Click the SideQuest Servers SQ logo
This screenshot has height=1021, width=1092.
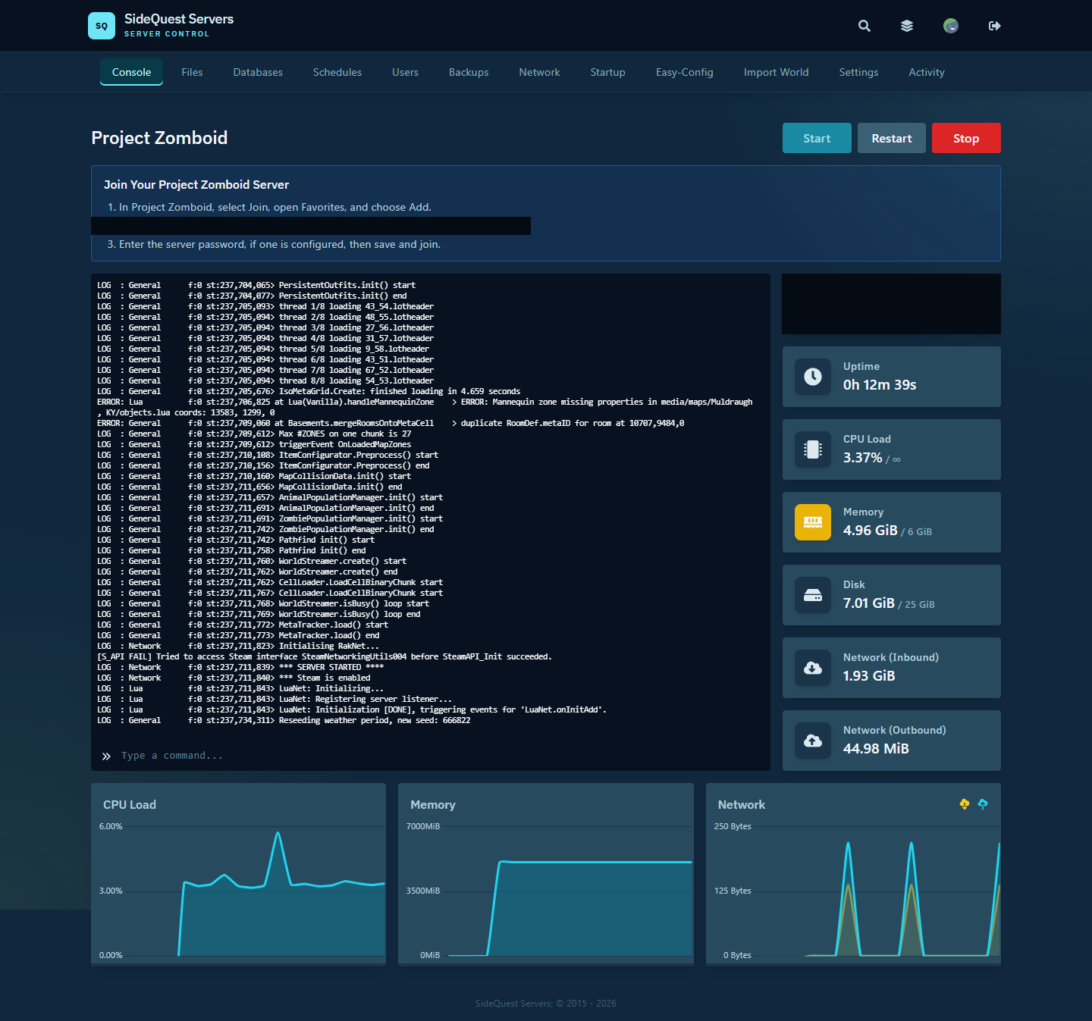(x=102, y=26)
